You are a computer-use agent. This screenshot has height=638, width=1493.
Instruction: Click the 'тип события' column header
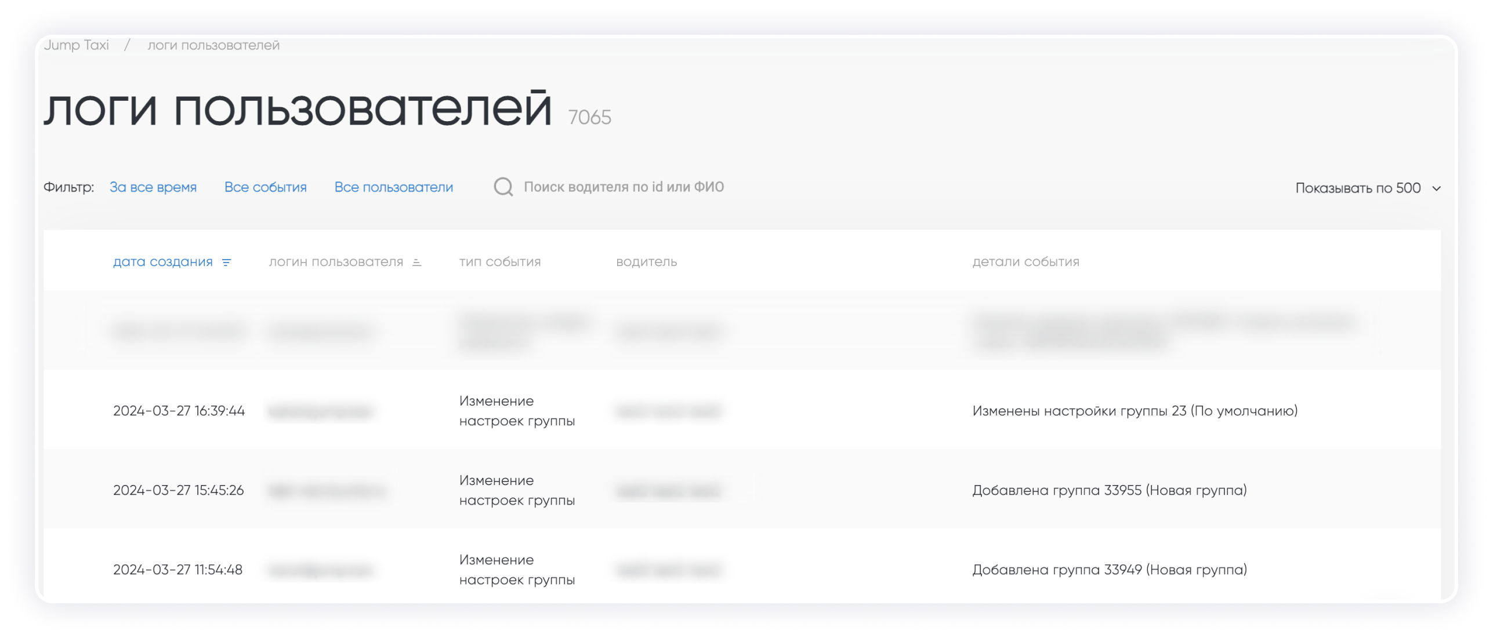click(499, 262)
